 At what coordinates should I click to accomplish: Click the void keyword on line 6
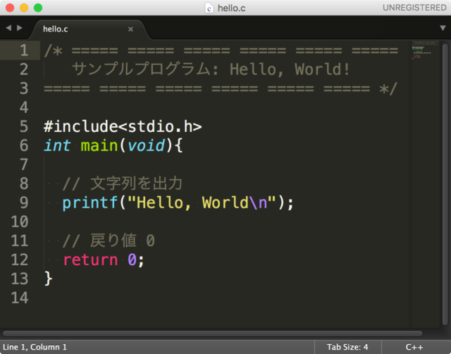(146, 146)
